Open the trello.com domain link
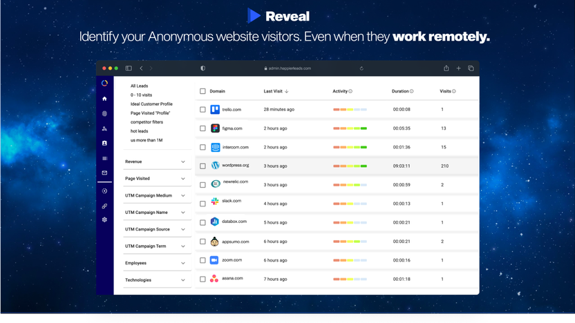Viewport: 575px width, 323px height. 232,110
